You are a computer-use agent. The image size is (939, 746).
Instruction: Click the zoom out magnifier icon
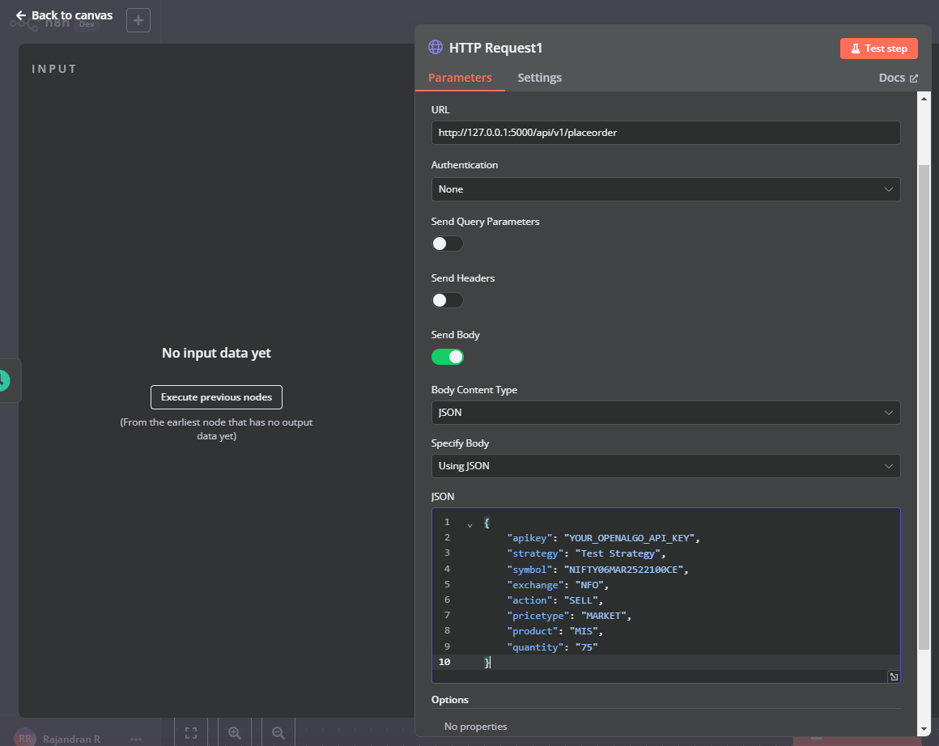[x=278, y=733]
